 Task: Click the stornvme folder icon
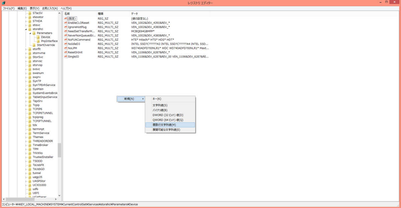point(30,53)
